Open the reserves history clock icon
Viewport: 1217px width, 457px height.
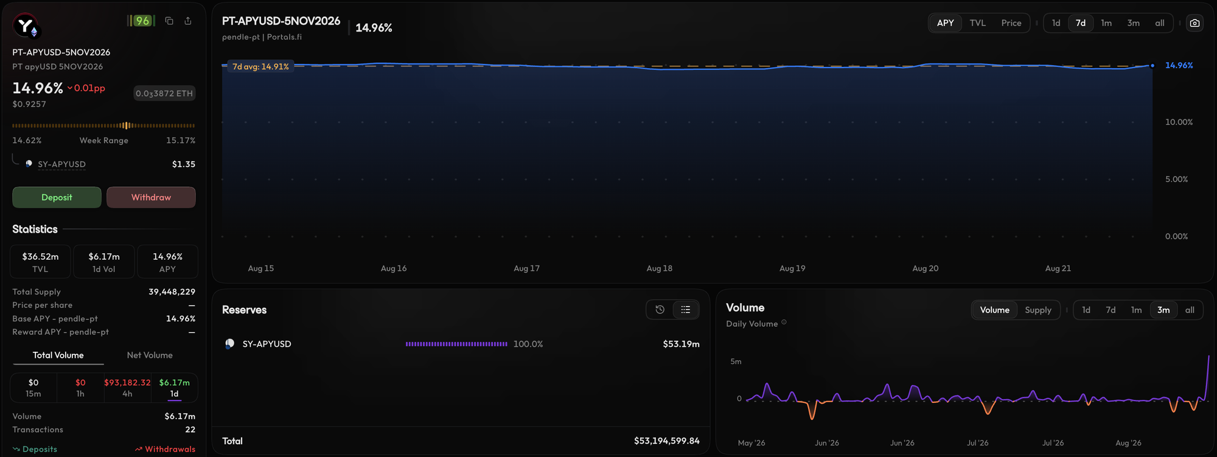coord(660,310)
